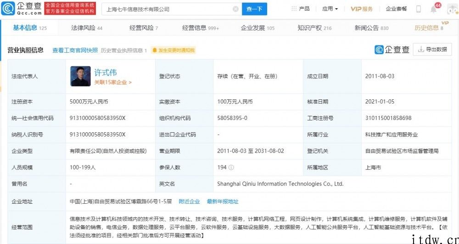This screenshot has width=459, height=244.
Task: Switch to the 经营风险 tab
Action: coord(143,28)
